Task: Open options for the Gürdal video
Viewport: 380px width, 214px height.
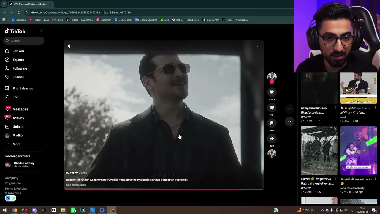Action: pos(336,179)
